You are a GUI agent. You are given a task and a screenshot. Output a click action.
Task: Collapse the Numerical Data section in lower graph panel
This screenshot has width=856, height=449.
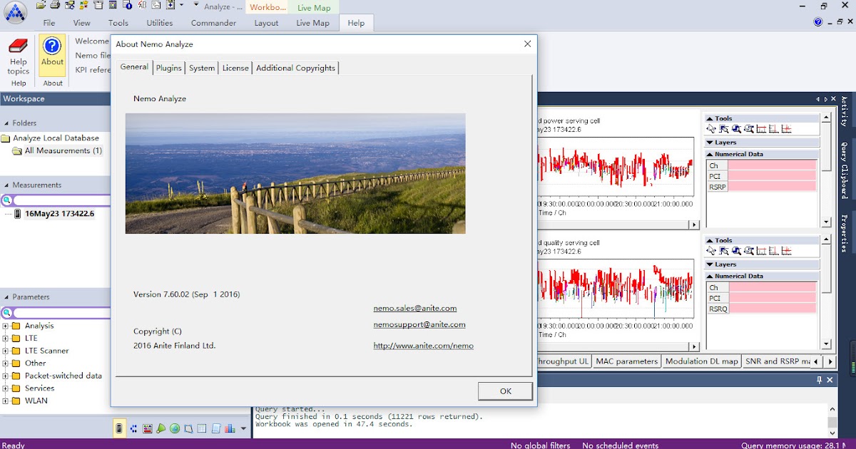[x=710, y=276]
